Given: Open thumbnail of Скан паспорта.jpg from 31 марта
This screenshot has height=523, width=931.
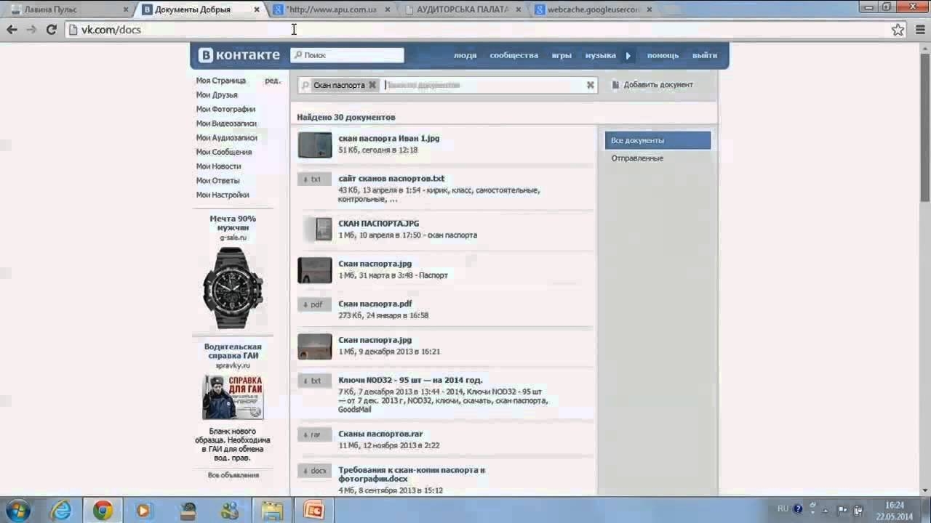Looking at the screenshot, I should pos(315,270).
